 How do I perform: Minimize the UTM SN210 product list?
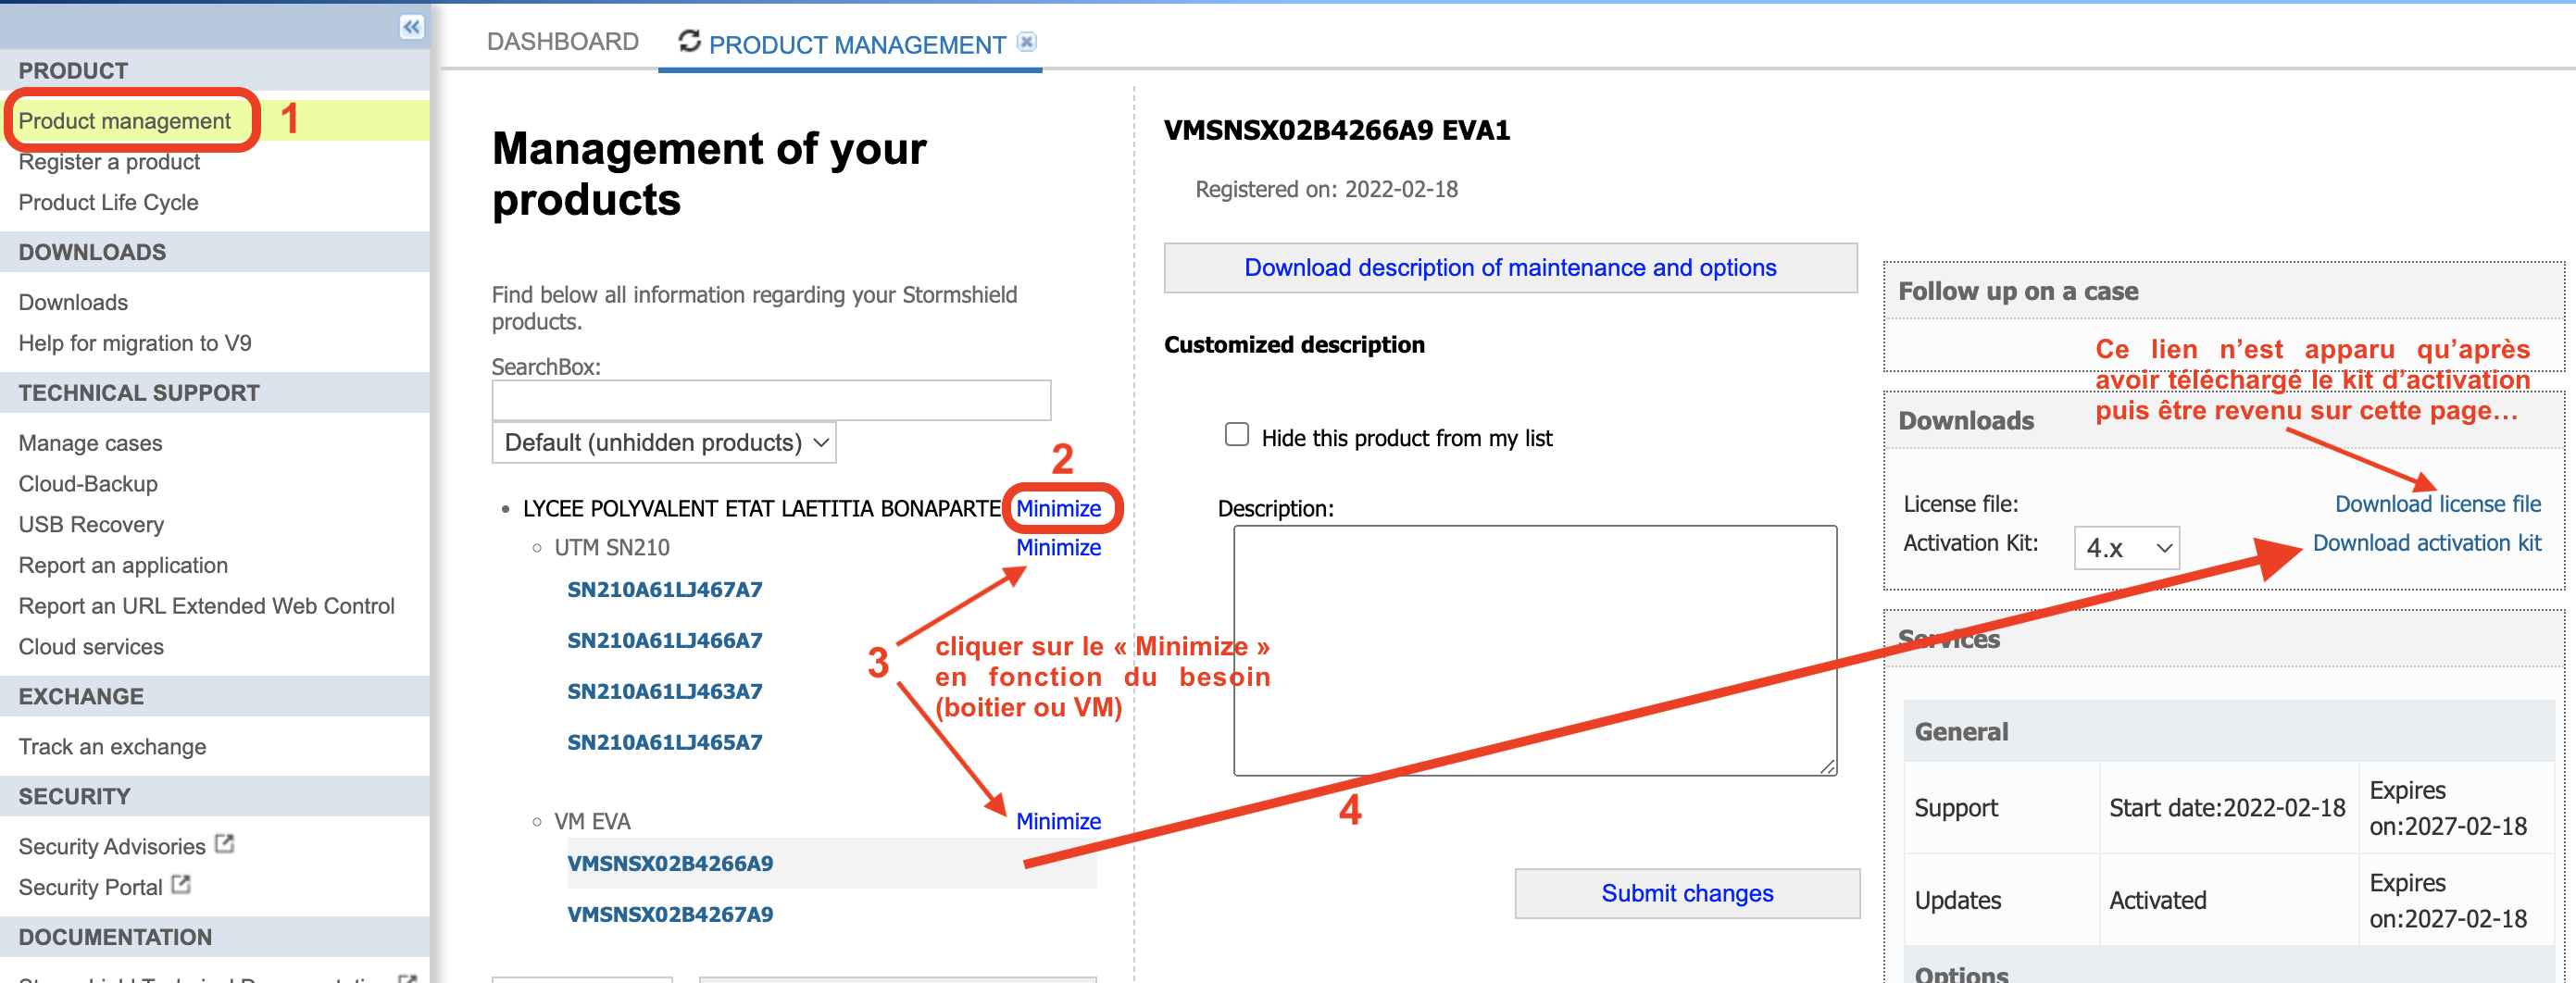coord(1058,548)
